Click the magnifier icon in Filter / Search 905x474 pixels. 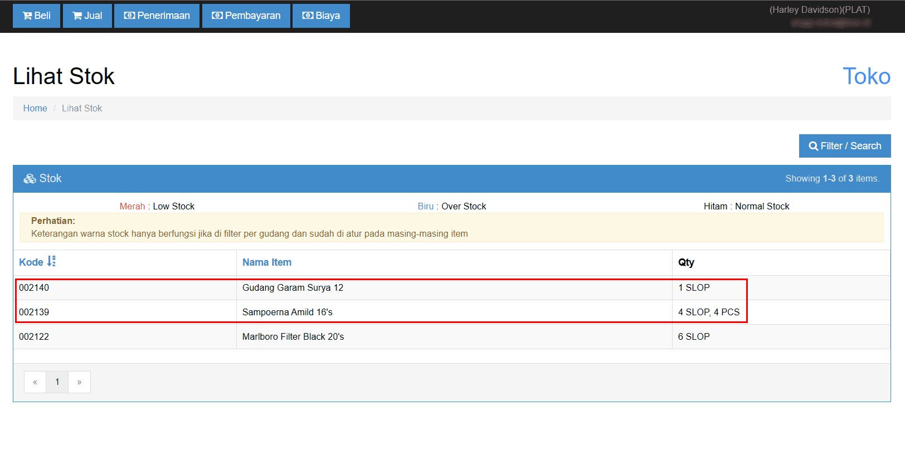814,146
